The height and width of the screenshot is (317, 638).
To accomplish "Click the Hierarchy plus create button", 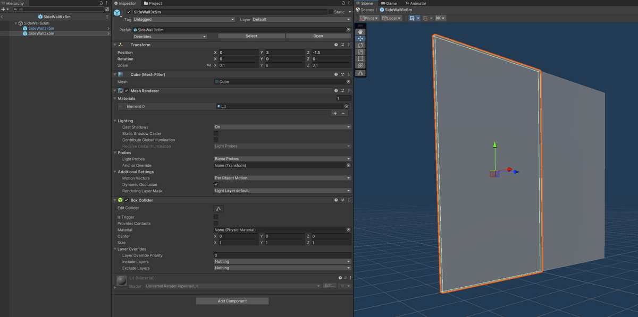I will tap(5, 10).
